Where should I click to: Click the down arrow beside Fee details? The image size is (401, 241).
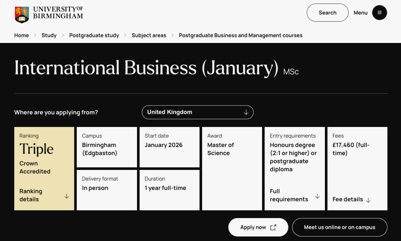[368, 200]
